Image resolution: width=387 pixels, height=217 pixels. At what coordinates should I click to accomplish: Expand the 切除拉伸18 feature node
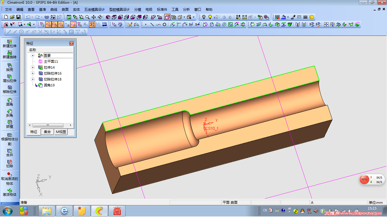click(x=33, y=79)
